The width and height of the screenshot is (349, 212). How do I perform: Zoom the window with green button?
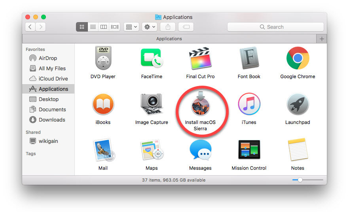[44, 17]
